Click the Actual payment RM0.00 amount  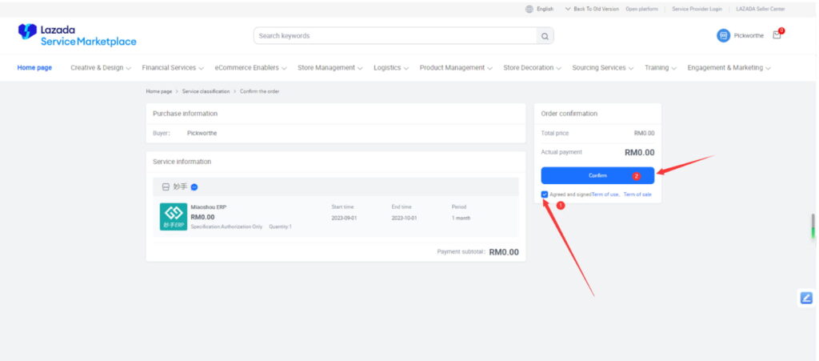click(639, 153)
